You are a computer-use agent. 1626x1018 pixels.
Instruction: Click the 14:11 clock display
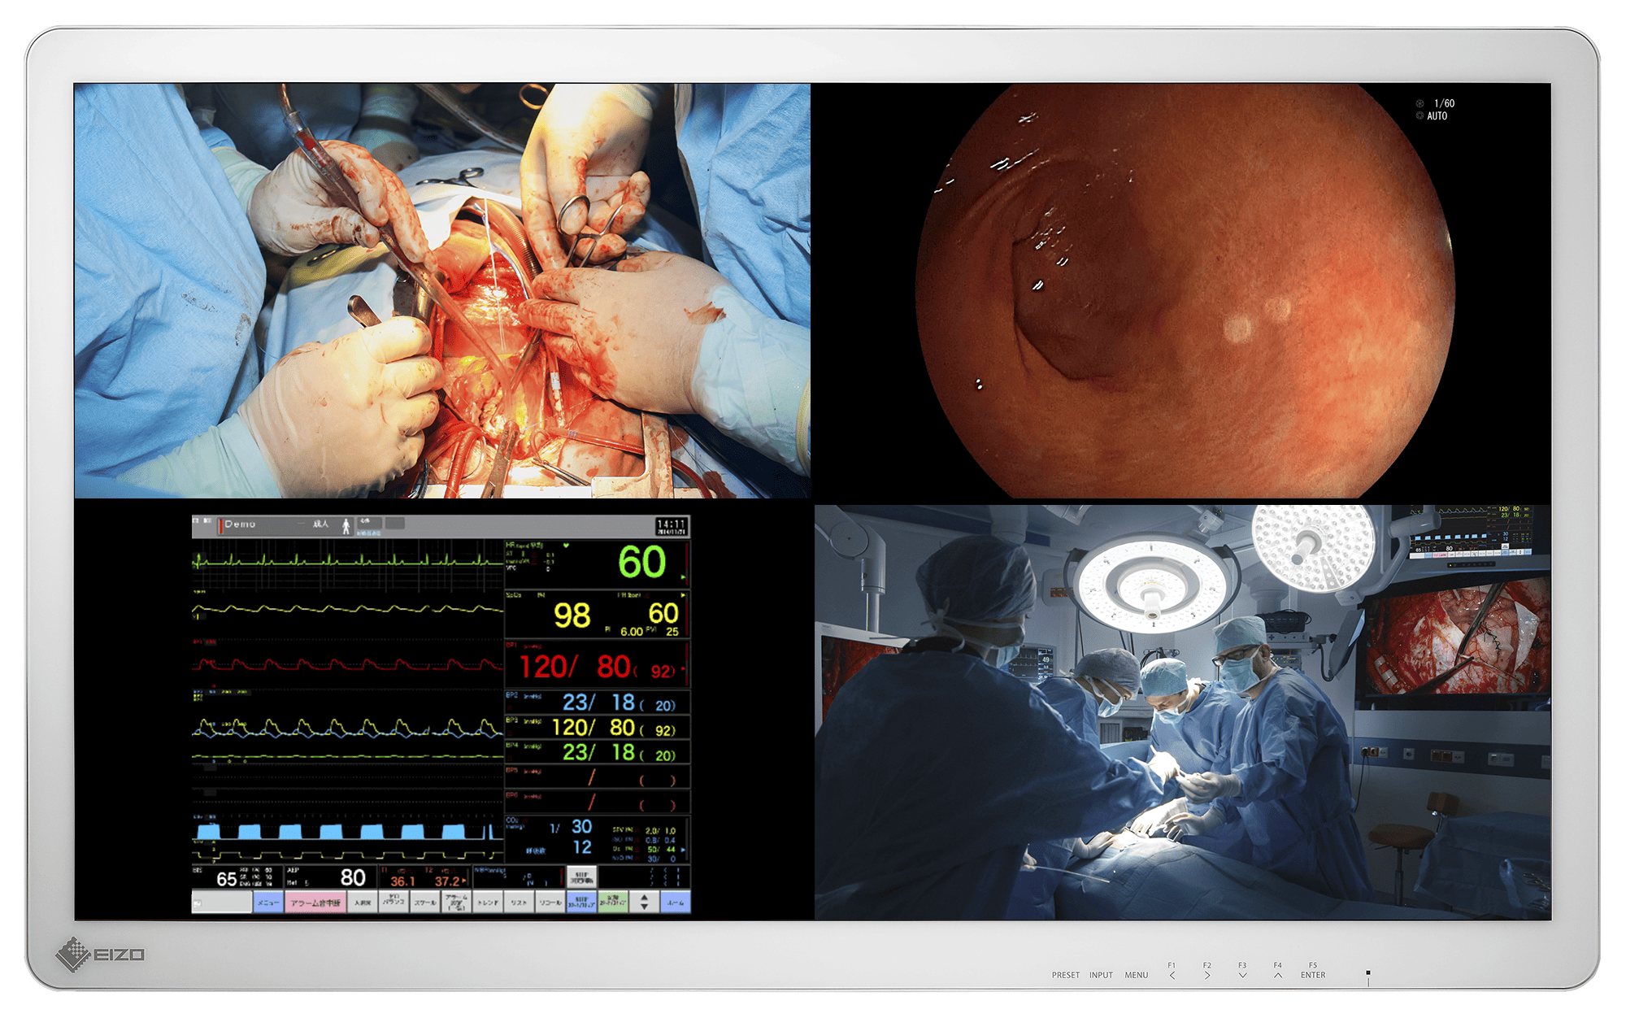(x=672, y=526)
